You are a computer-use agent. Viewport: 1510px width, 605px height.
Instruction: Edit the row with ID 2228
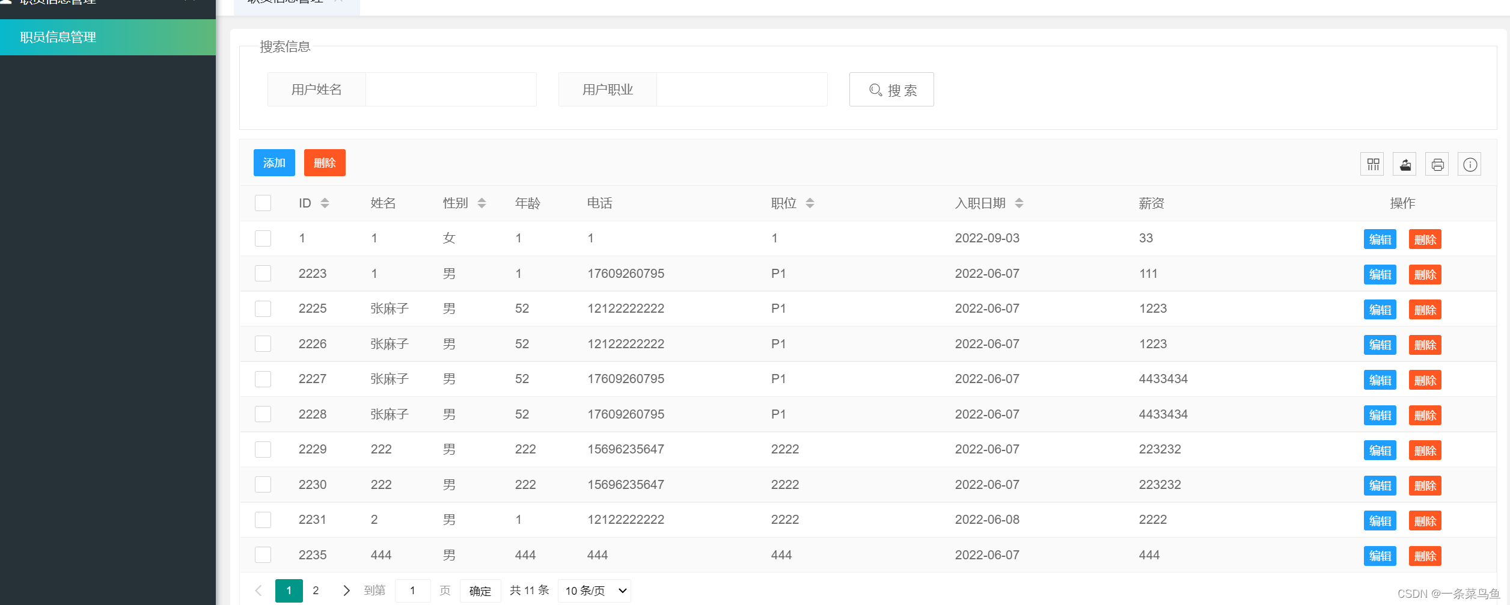tap(1380, 416)
